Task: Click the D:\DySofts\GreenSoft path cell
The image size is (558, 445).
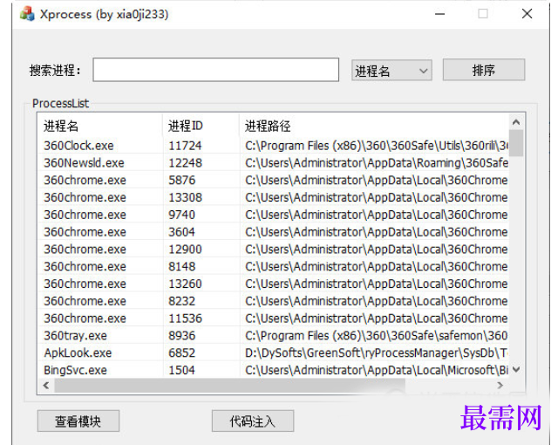Action: pos(376,353)
